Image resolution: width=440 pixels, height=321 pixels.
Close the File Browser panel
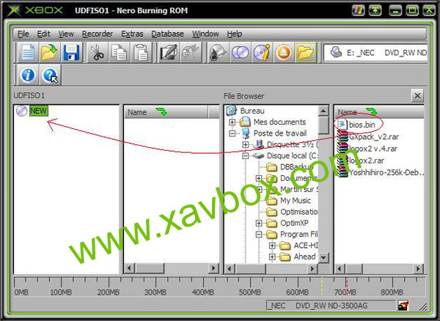(417, 96)
